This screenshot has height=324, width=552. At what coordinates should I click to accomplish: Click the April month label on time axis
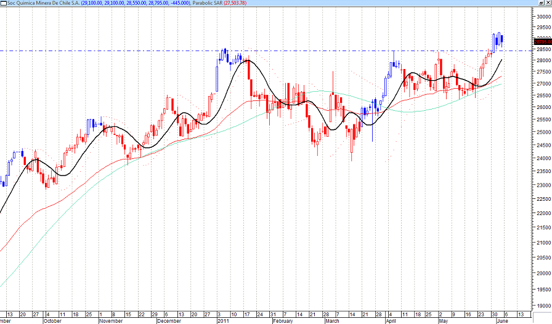[391, 321]
